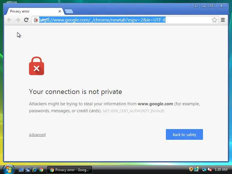This screenshot has height=174, width=232.
Task: Click the broken padlock icon in address bar
Action: [x=36, y=20]
